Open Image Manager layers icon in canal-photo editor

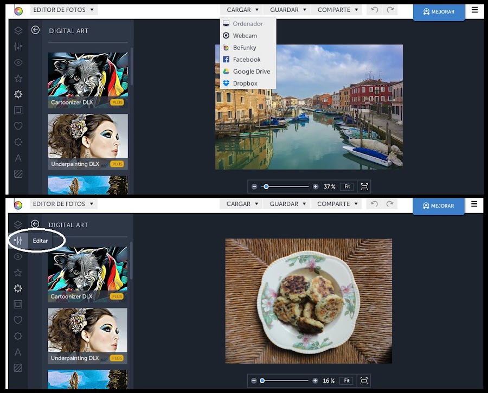pos(18,30)
